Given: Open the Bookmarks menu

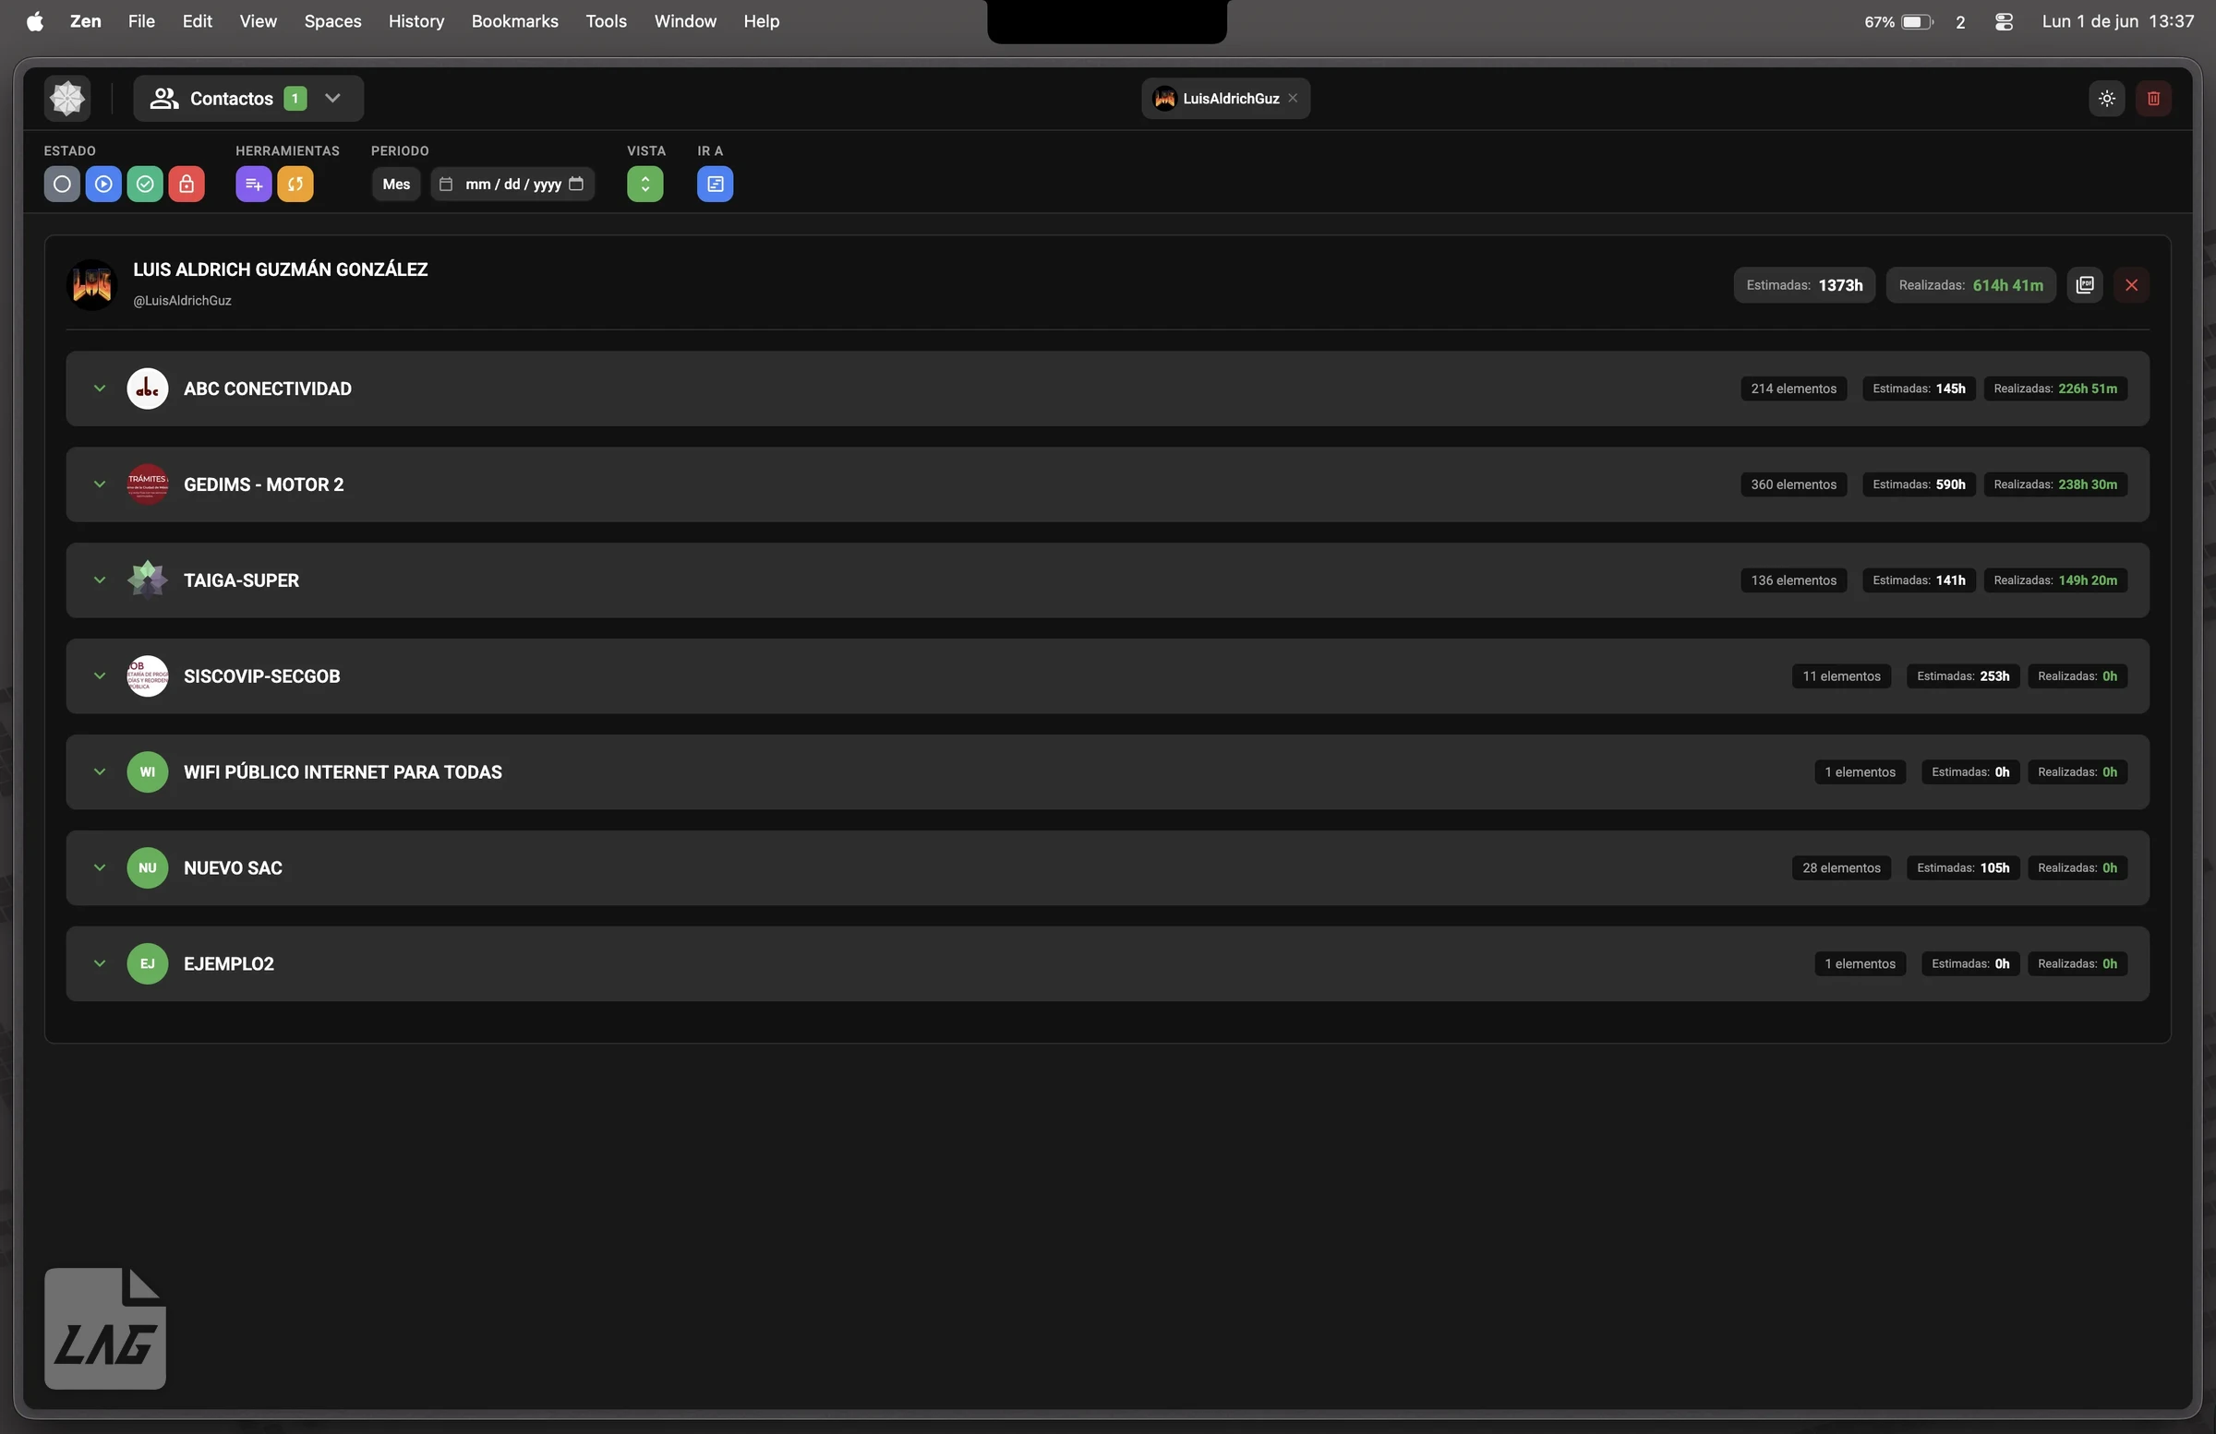Looking at the screenshot, I should point(514,20).
